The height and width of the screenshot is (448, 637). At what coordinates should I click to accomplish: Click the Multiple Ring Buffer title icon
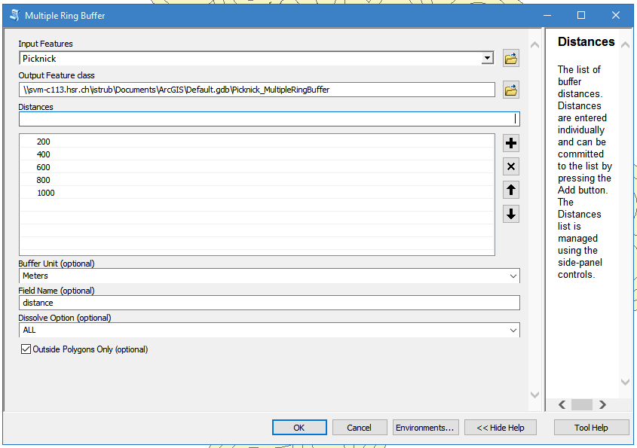14,15
